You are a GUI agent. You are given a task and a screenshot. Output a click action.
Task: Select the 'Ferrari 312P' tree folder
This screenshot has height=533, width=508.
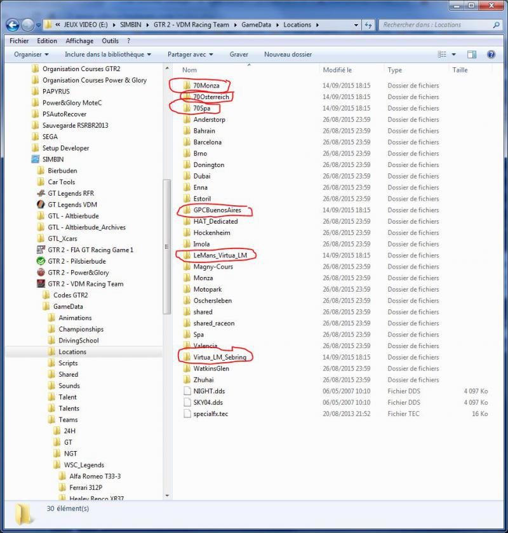click(x=81, y=487)
